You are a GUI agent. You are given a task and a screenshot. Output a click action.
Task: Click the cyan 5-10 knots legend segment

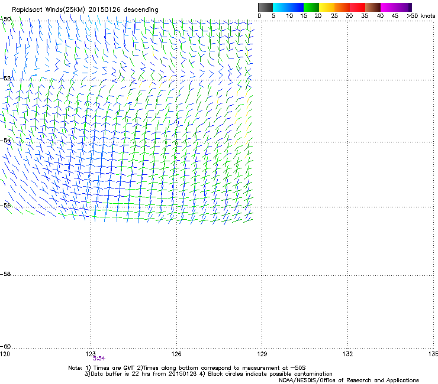tap(281, 7)
